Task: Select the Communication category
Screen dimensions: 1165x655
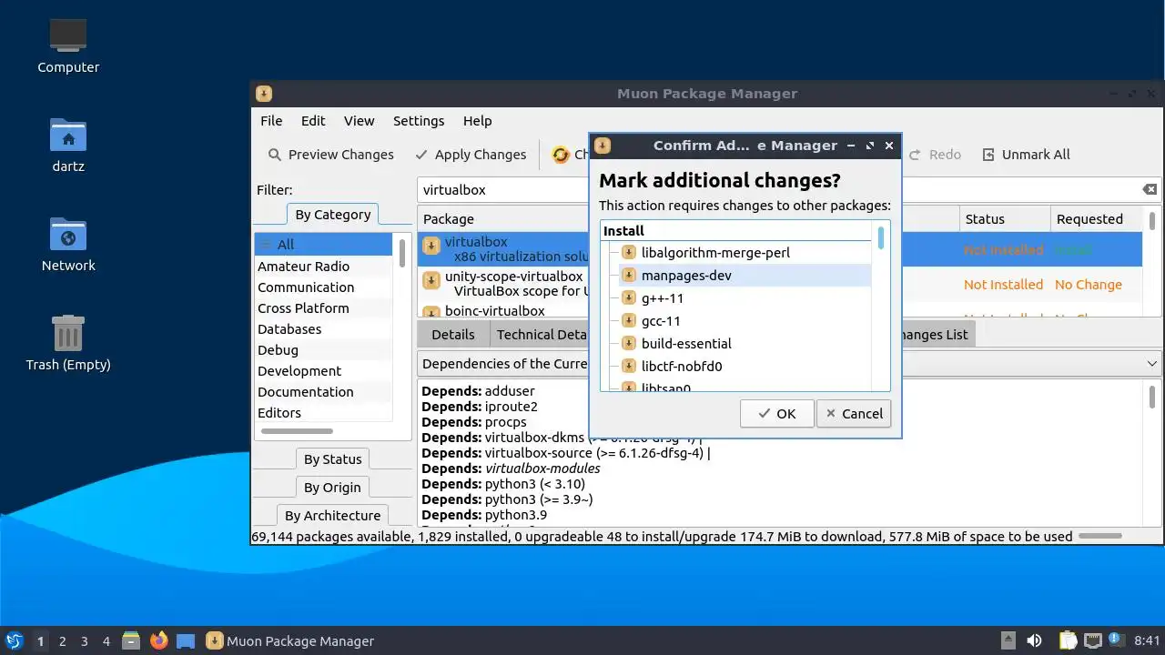Action: 323,287
